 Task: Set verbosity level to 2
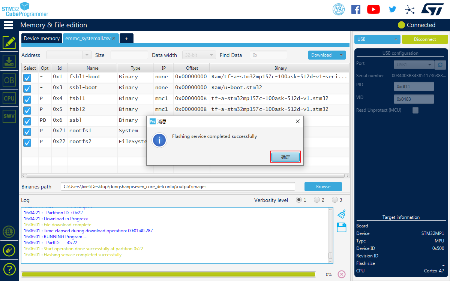(x=317, y=200)
